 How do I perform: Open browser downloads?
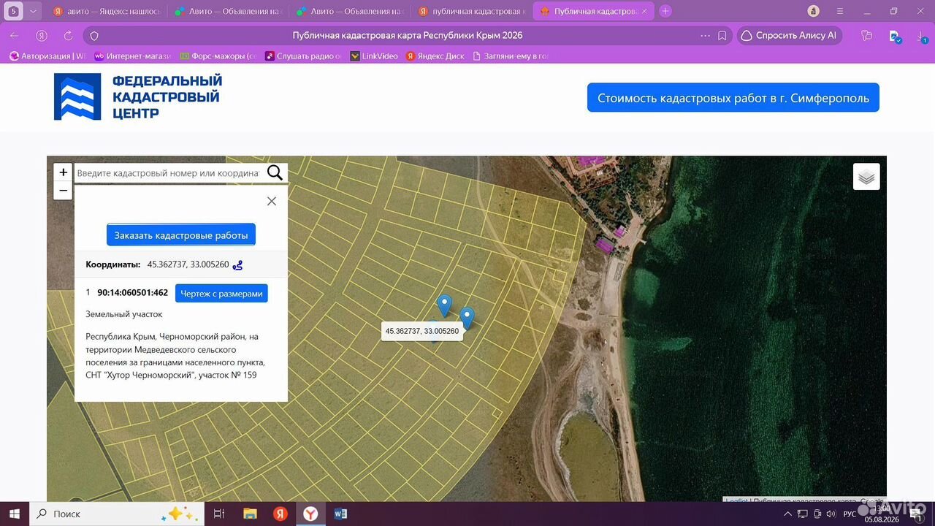click(x=921, y=36)
